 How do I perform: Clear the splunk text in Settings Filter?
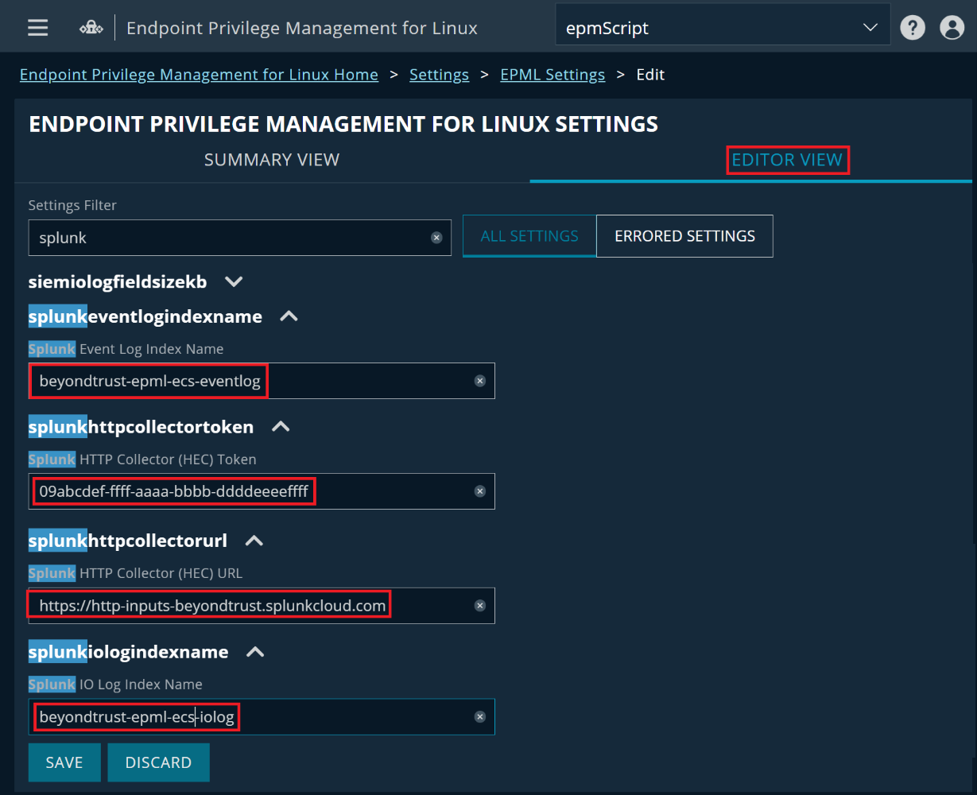coord(436,237)
